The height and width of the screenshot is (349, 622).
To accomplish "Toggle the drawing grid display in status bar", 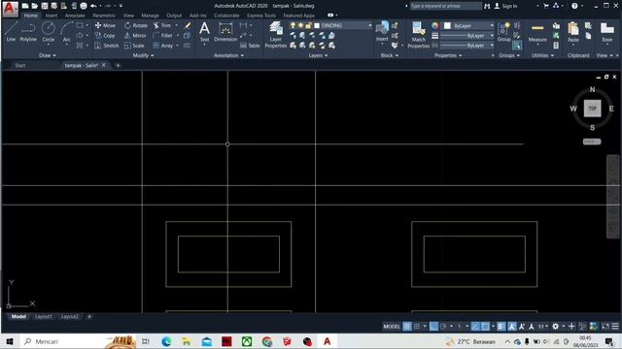I will (407, 327).
